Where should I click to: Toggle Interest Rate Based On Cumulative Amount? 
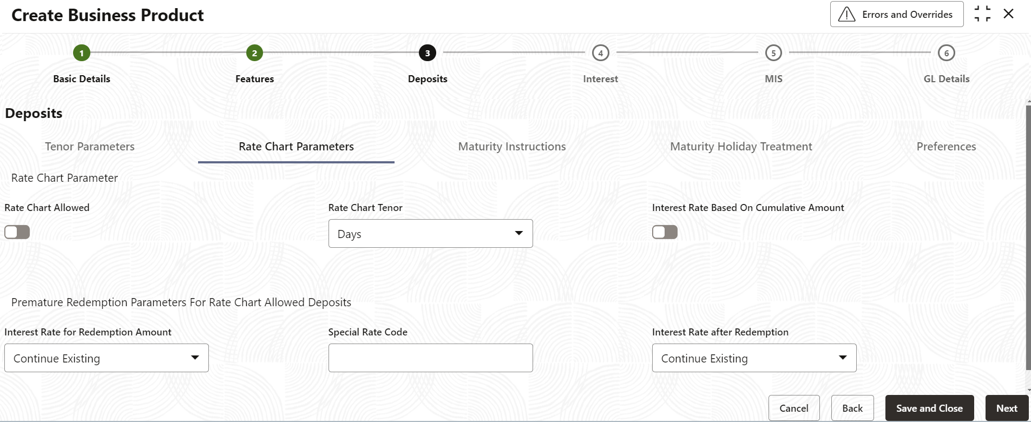(x=665, y=232)
